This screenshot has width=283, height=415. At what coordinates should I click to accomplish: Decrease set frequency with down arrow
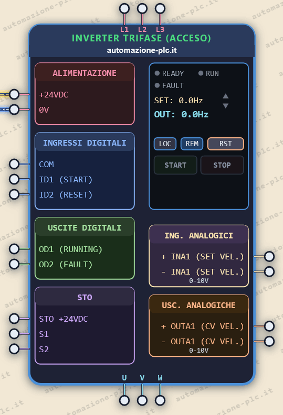226,106
